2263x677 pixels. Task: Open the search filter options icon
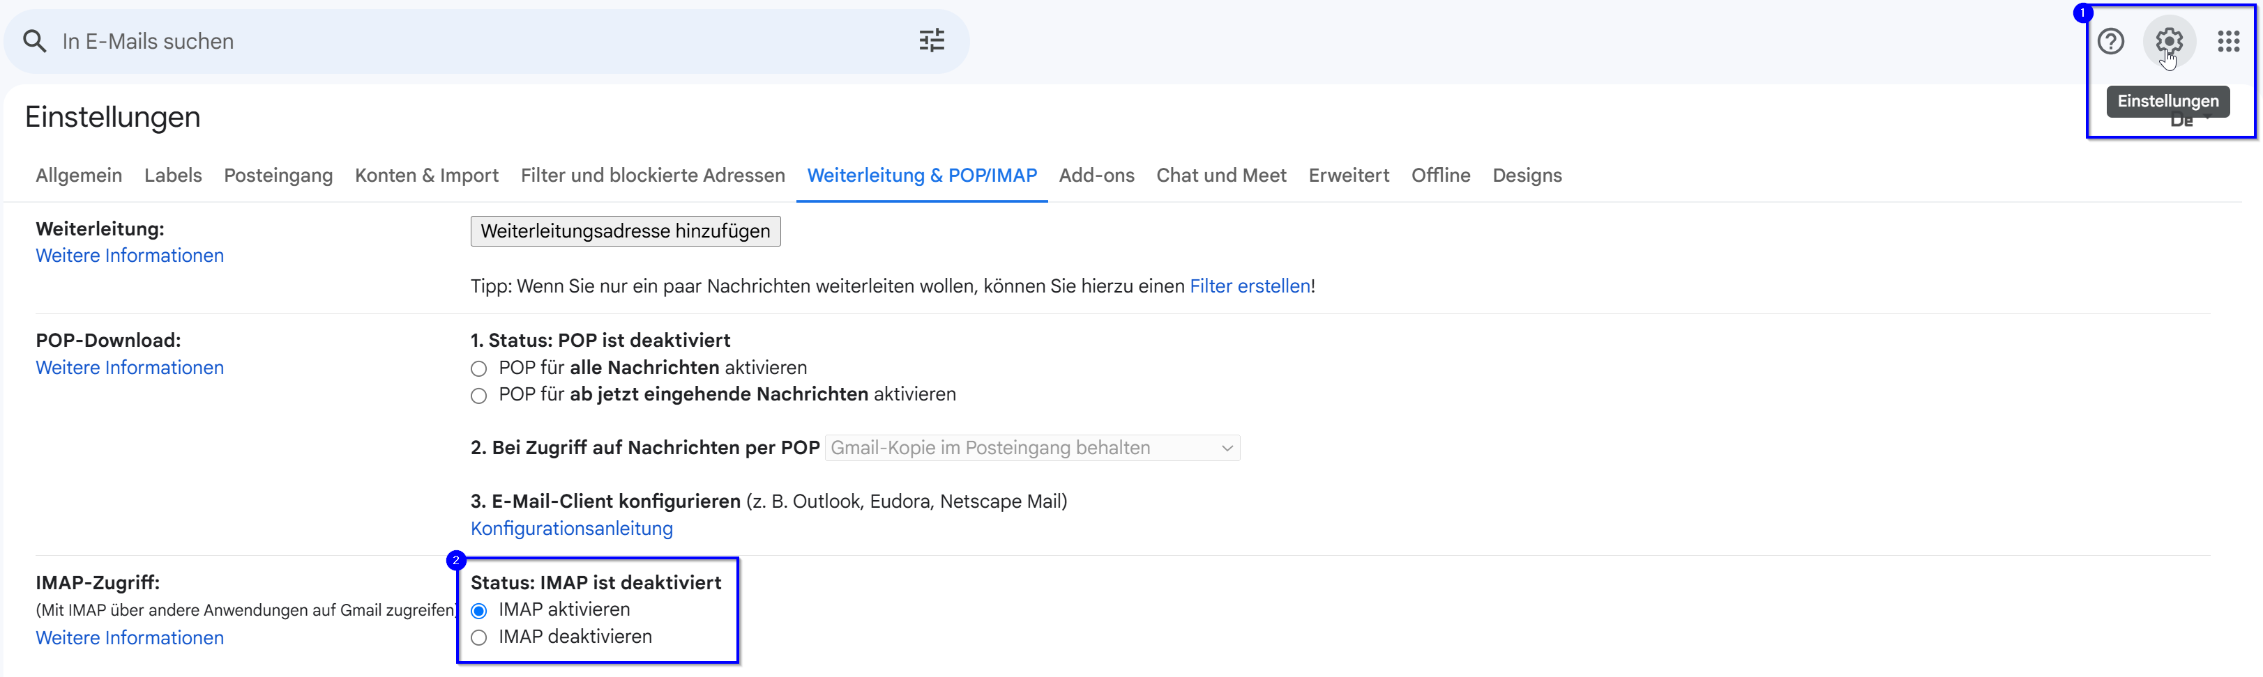(x=931, y=41)
